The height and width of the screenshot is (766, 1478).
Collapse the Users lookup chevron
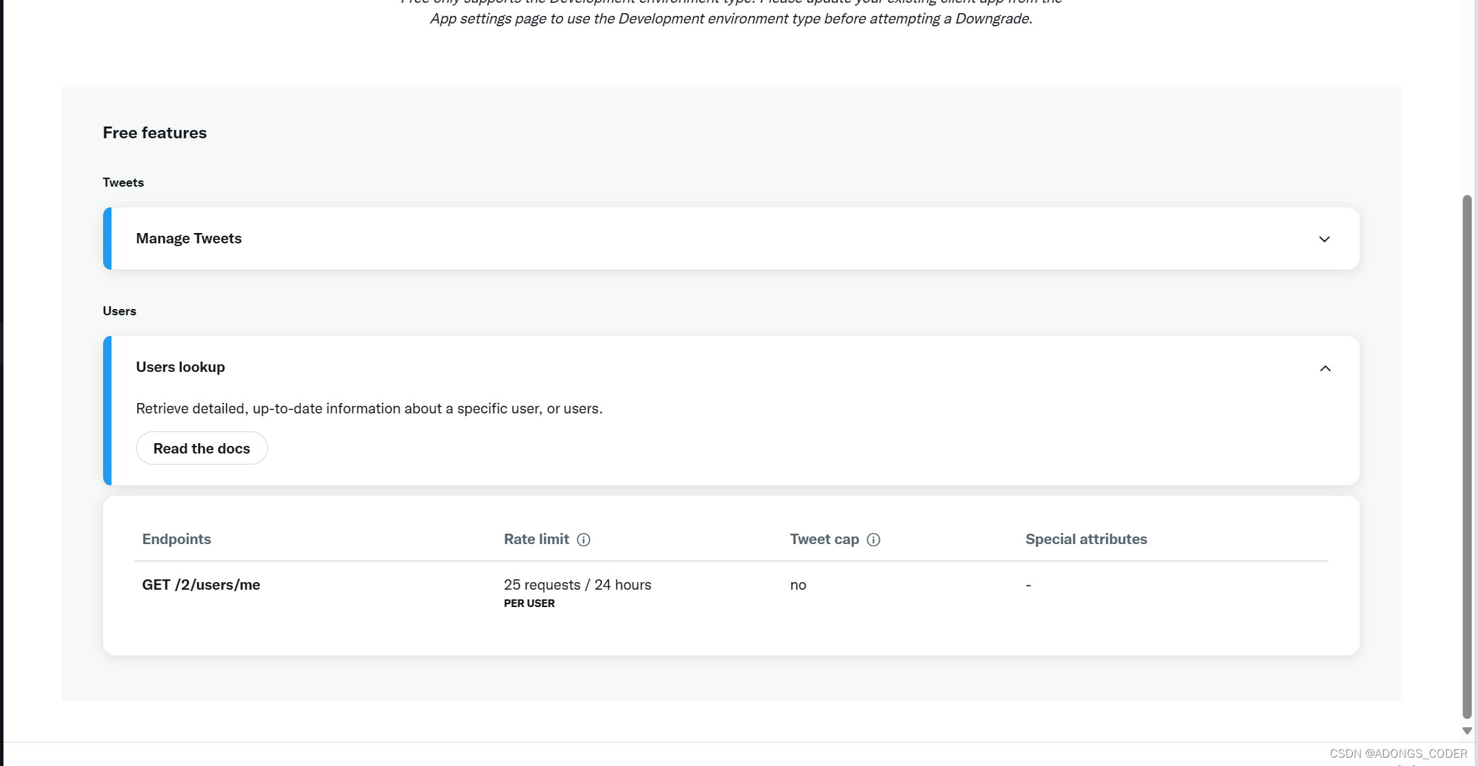1324,368
